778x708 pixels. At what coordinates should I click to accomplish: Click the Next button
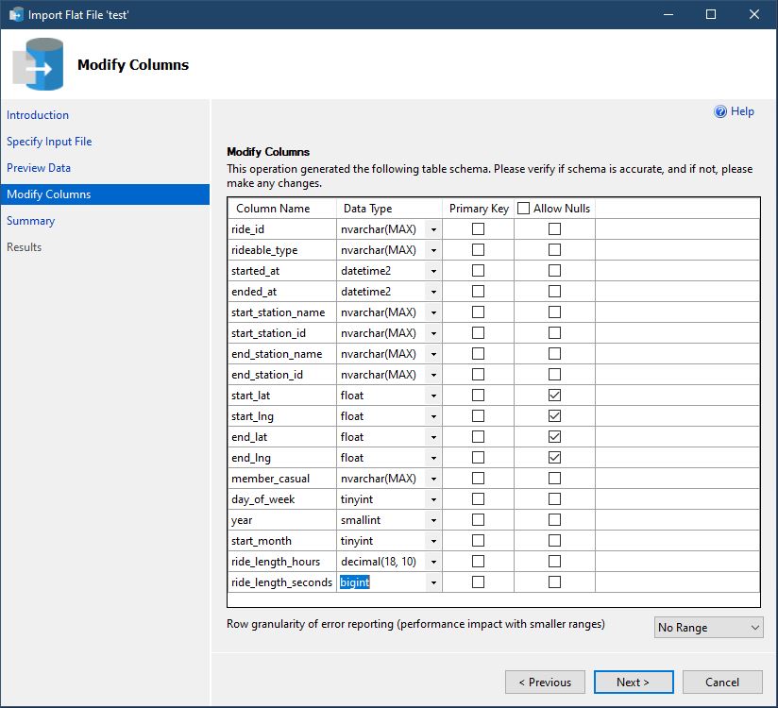pos(634,683)
